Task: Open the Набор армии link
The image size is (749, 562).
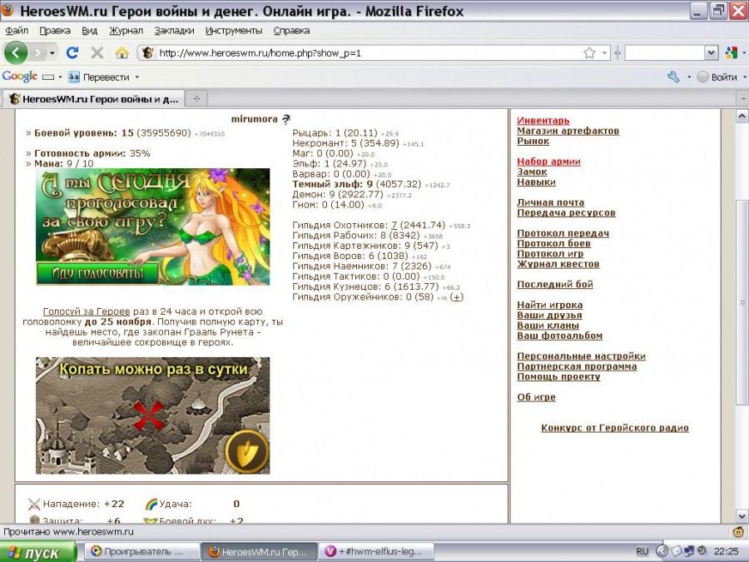Action: [x=548, y=162]
